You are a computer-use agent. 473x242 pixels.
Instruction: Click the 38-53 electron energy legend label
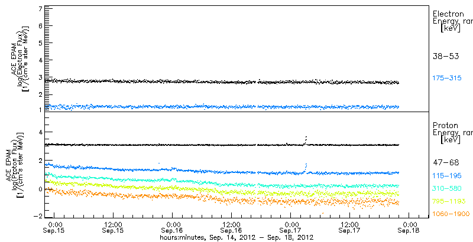tap(446, 56)
